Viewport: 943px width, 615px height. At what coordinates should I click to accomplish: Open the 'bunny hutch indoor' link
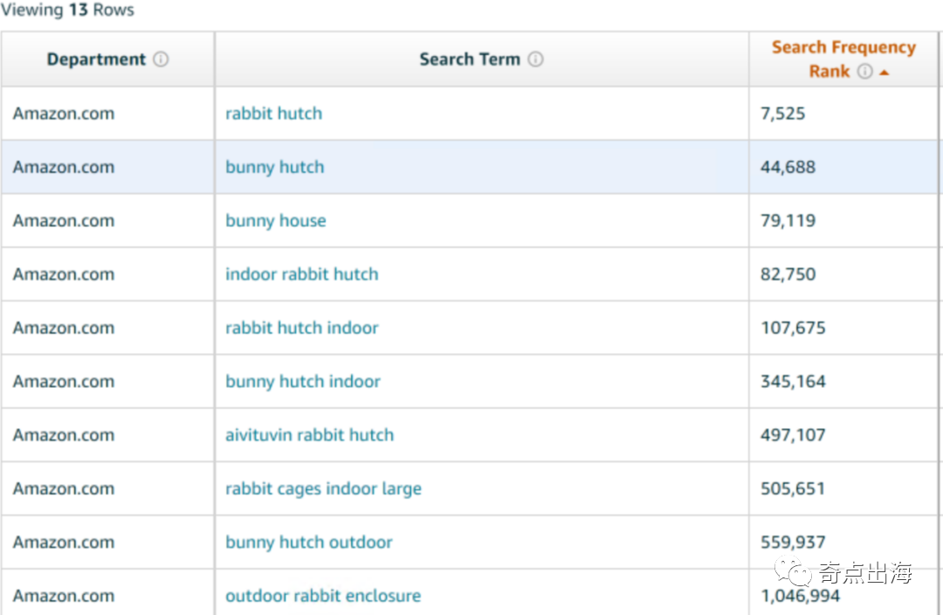tap(302, 382)
